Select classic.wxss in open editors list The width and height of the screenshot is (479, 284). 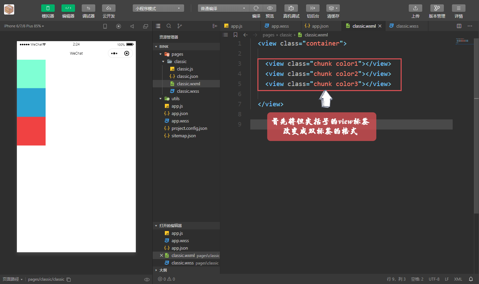click(x=186, y=263)
